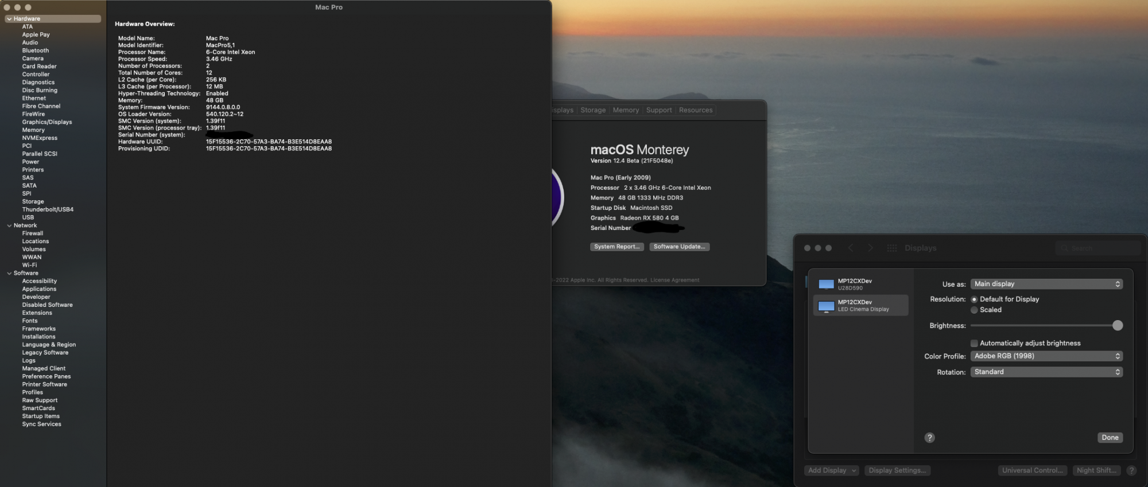
Task: Select Applications under Software
Action: click(39, 289)
